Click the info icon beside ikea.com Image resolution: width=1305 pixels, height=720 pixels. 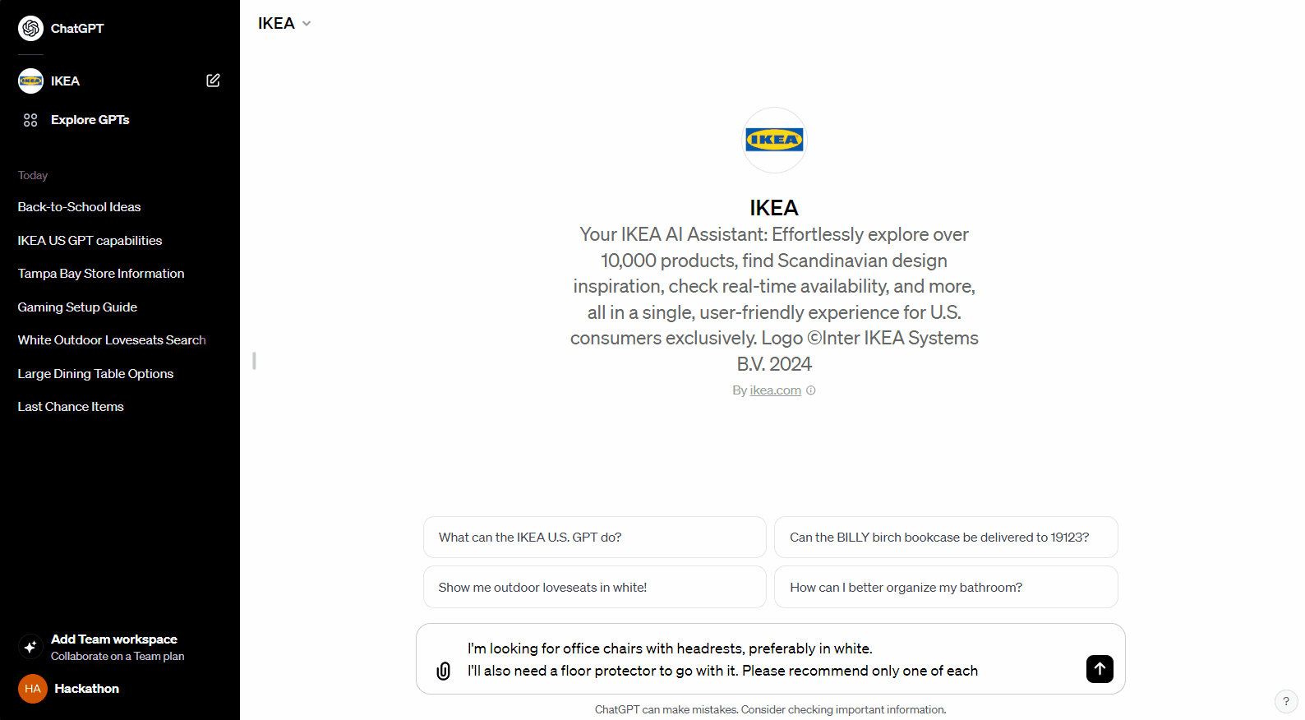[x=811, y=390]
